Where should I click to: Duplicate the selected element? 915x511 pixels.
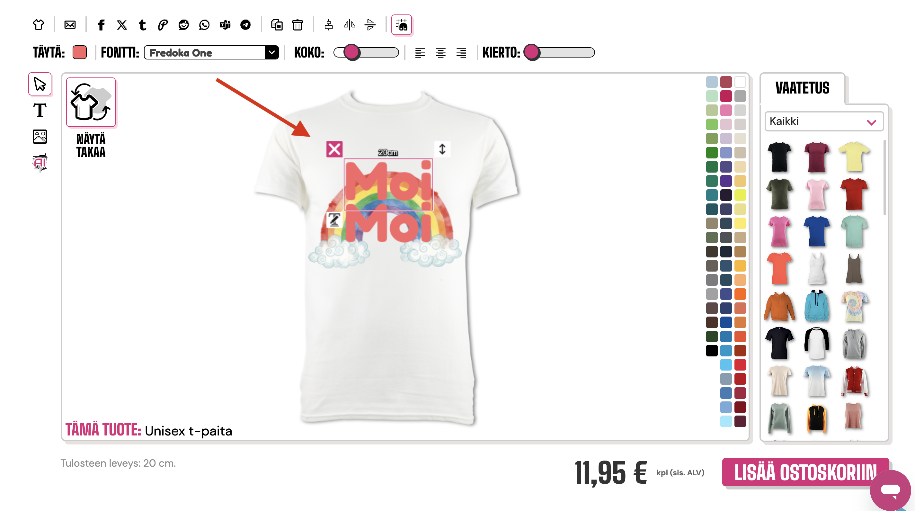point(277,25)
